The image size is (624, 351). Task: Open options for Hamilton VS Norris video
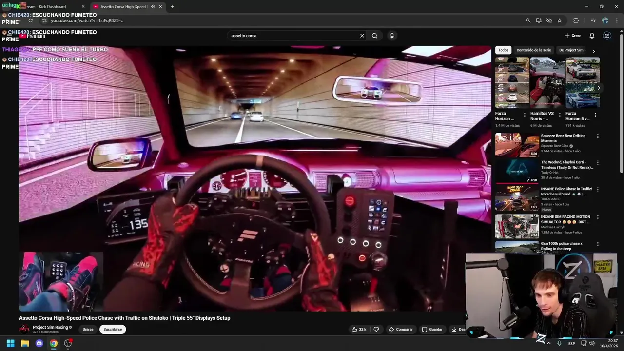click(560, 115)
